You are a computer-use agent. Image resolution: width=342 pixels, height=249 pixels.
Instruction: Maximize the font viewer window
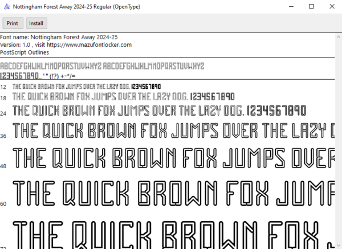(311, 6)
